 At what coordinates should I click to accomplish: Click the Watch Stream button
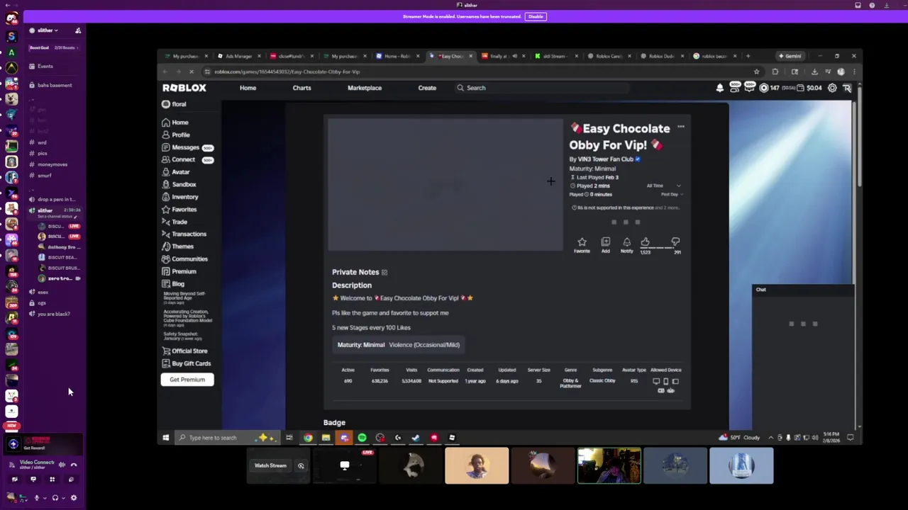(x=270, y=466)
